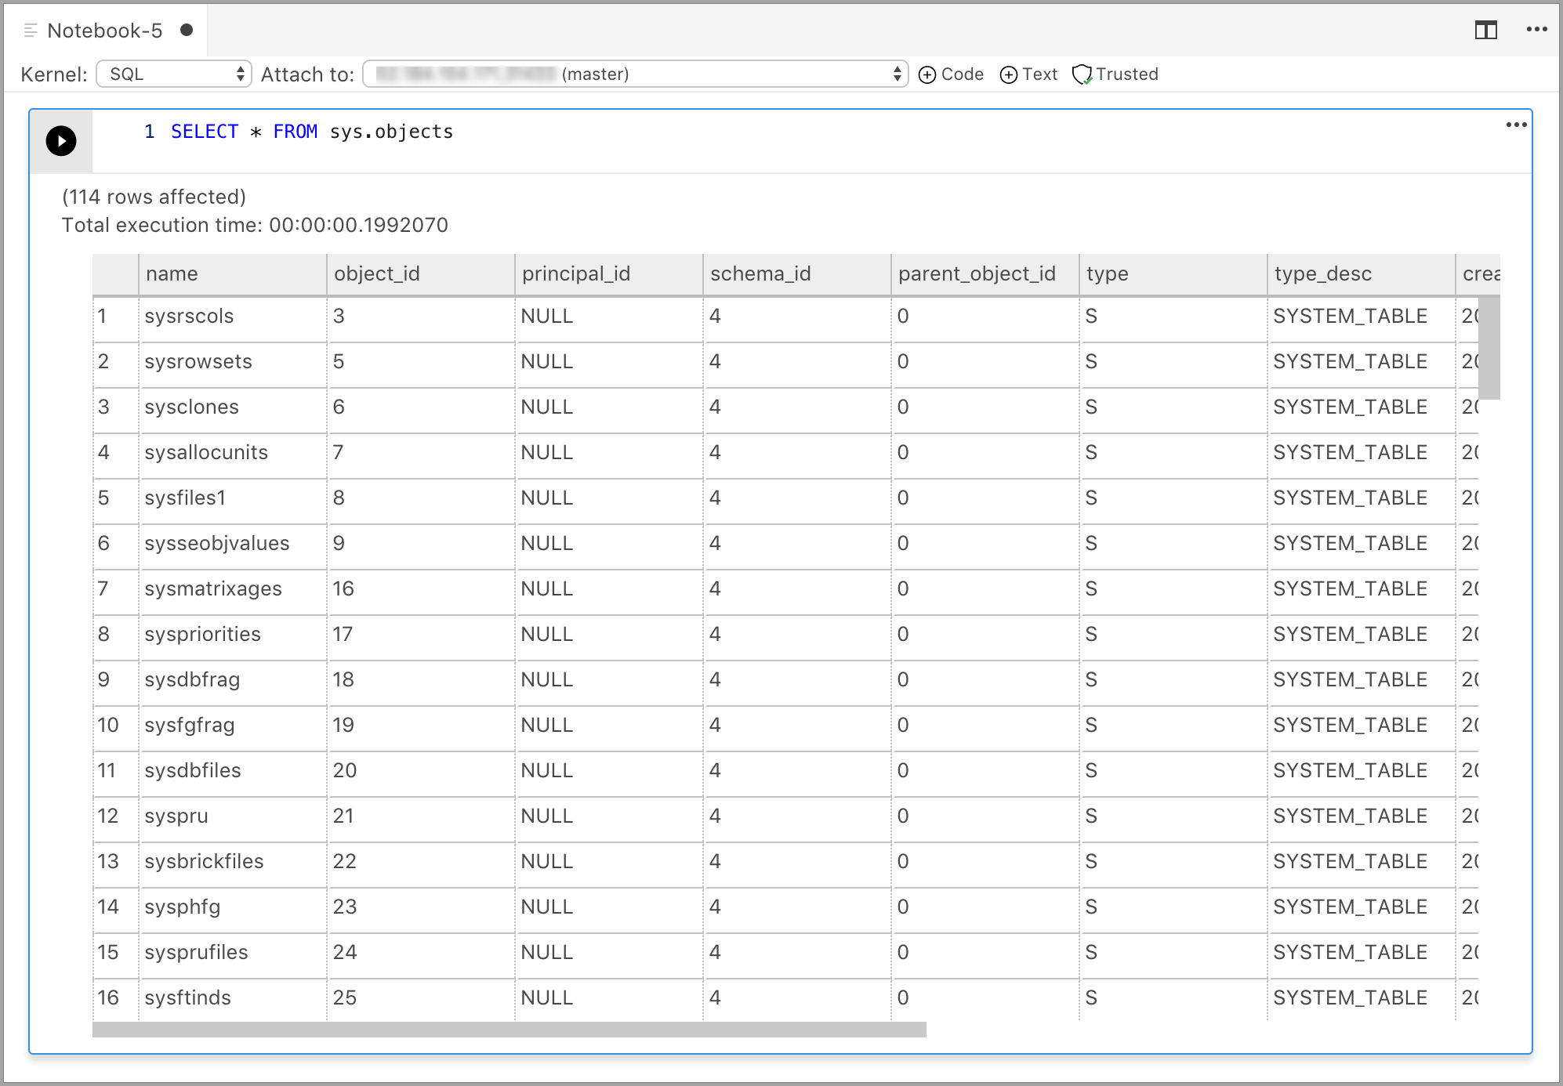This screenshot has height=1086, width=1563.
Task: Click the notebook icon in tab
Action: [31, 31]
